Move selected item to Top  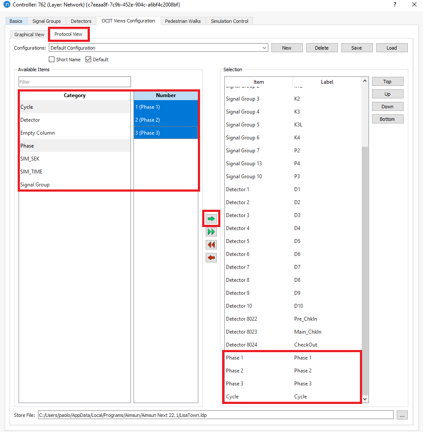click(x=387, y=82)
